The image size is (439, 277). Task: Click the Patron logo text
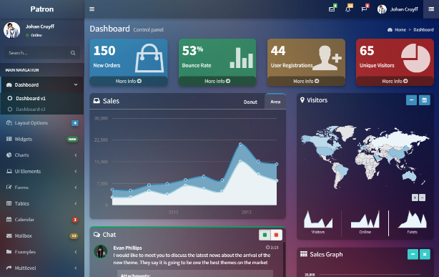(x=42, y=9)
